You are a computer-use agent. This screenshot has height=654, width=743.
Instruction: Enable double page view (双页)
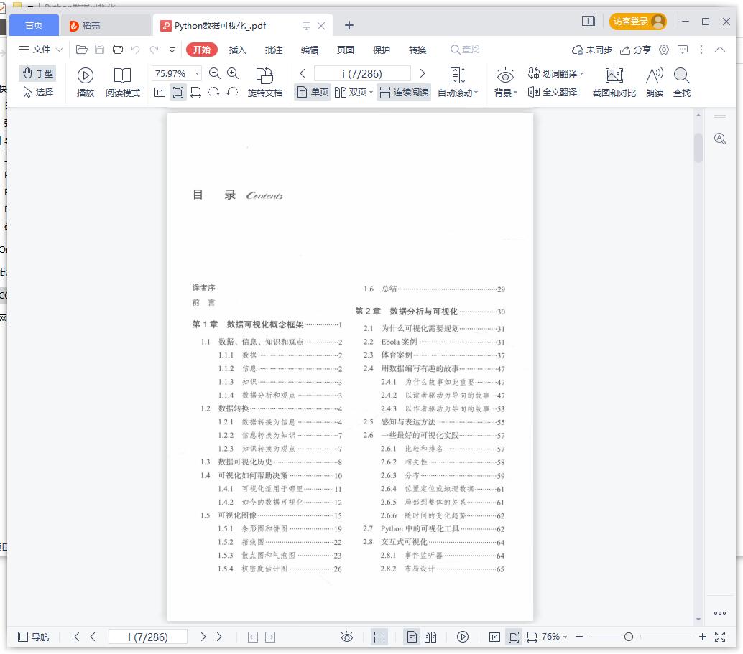click(350, 93)
